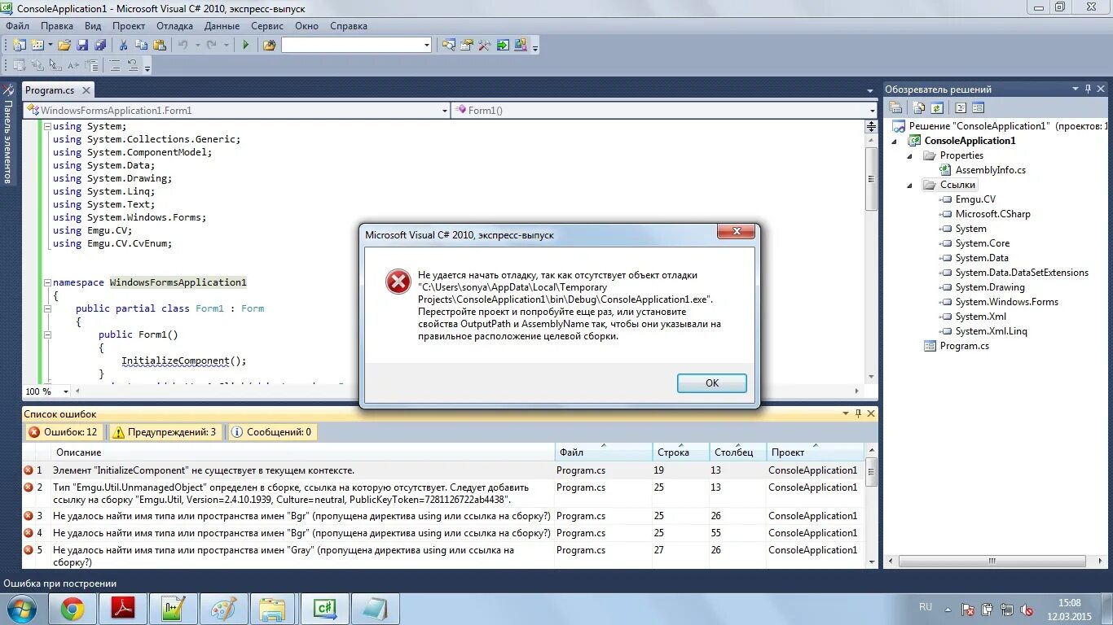Toggle the Ошибок: 12 errors filter
Screen dimensions: 1113x625
pos(64,432)
